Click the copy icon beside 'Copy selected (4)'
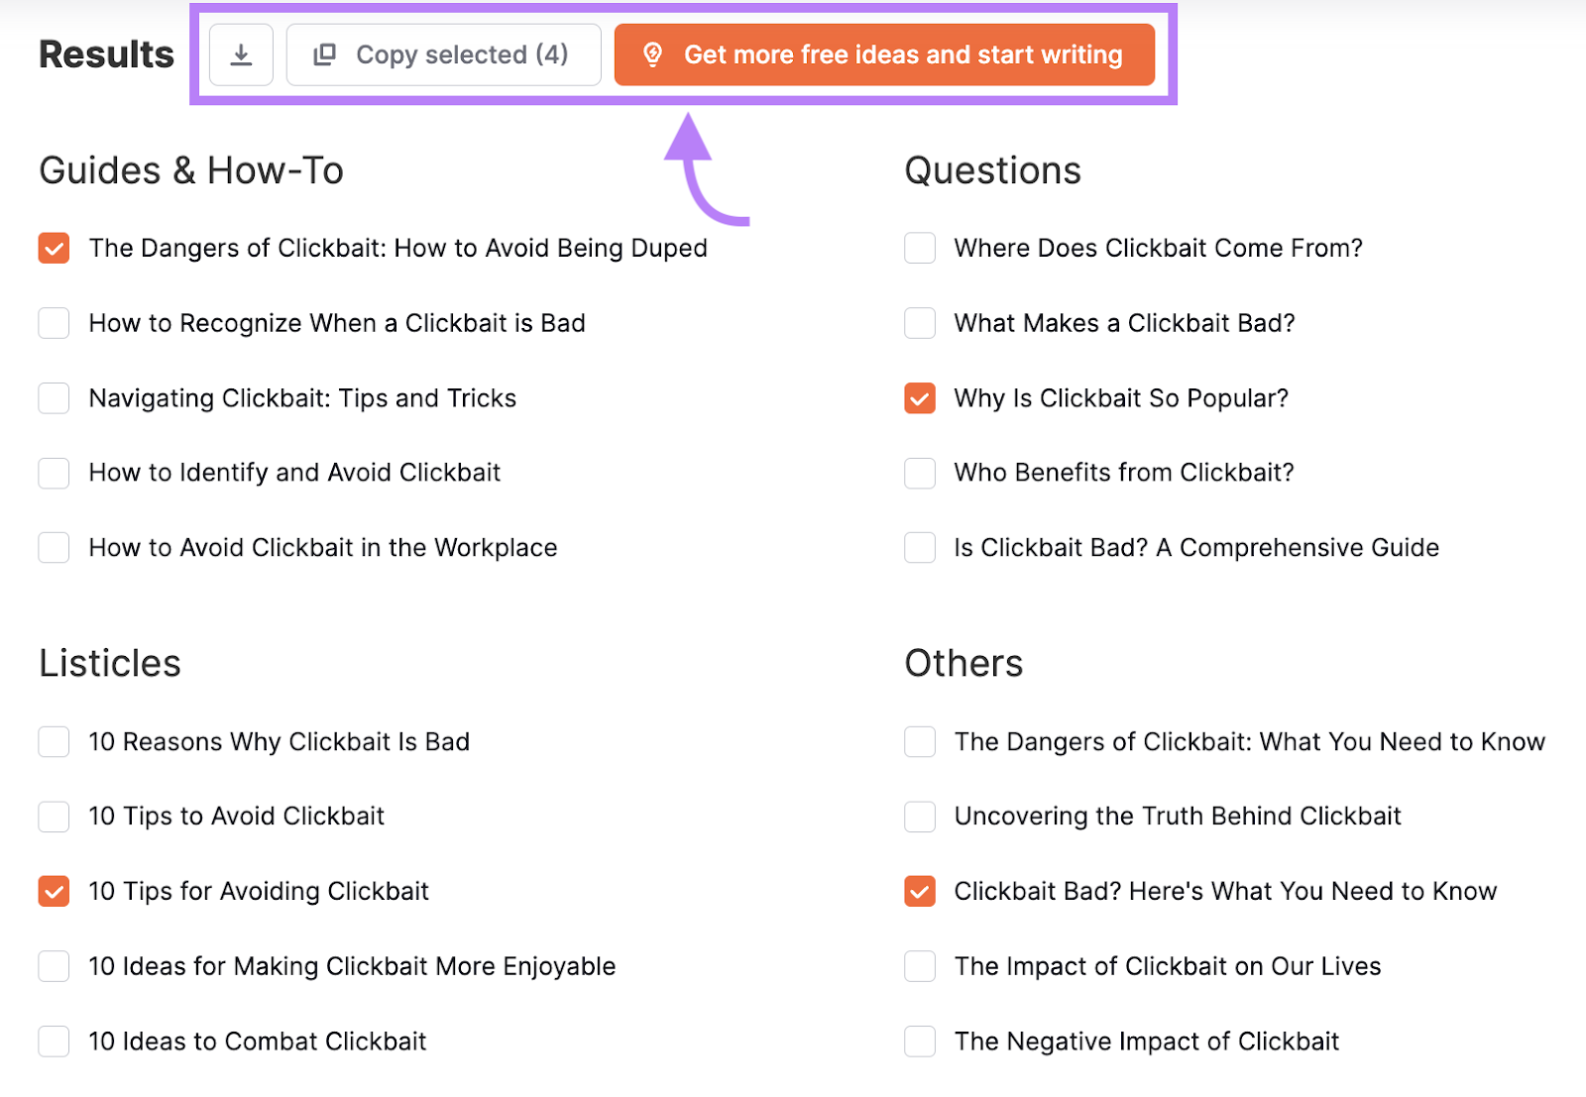 tap(323, 55)
